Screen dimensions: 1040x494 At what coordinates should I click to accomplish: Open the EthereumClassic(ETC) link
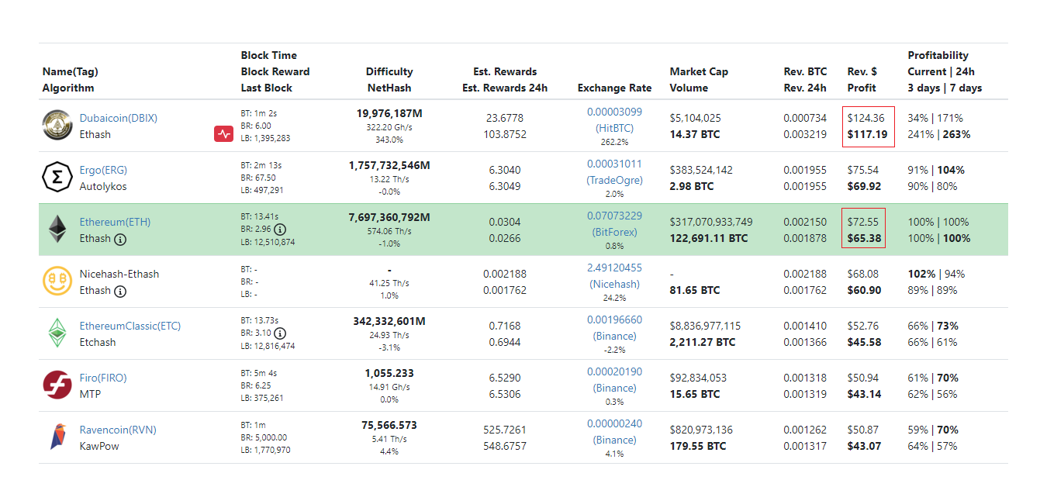pyautogui.click(x=130, y=326)
